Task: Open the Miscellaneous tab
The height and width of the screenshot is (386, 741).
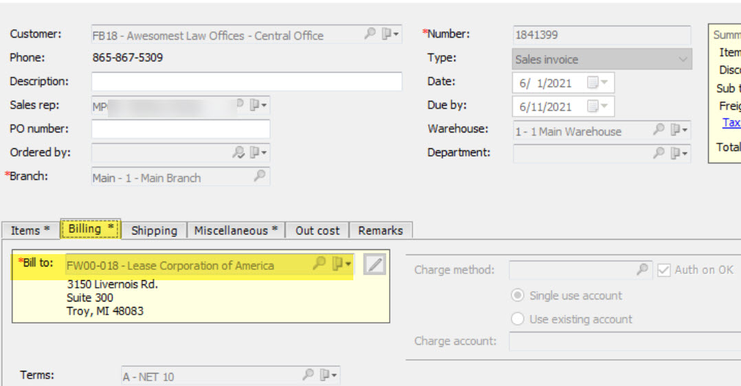Action: point(236,231)
